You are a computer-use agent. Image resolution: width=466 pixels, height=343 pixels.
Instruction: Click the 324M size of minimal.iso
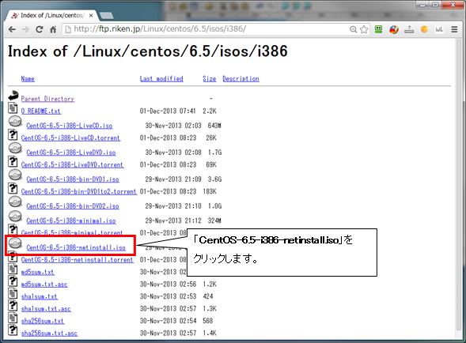[214, 220]
